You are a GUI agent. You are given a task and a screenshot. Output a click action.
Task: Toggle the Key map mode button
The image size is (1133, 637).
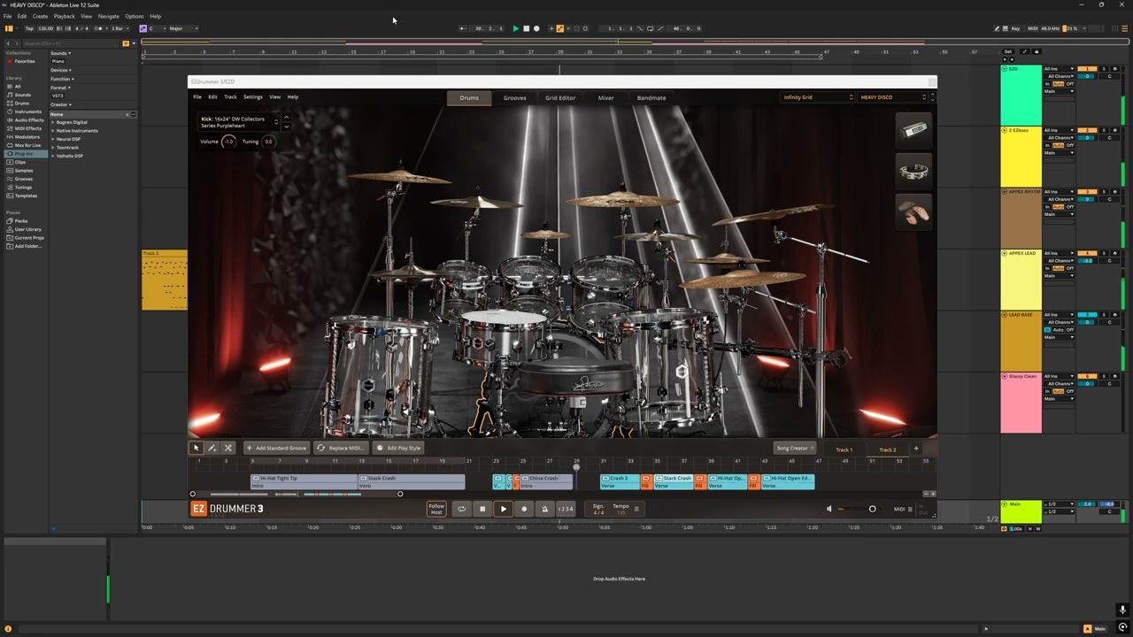pyautogui.click(x=1014, y=28)
